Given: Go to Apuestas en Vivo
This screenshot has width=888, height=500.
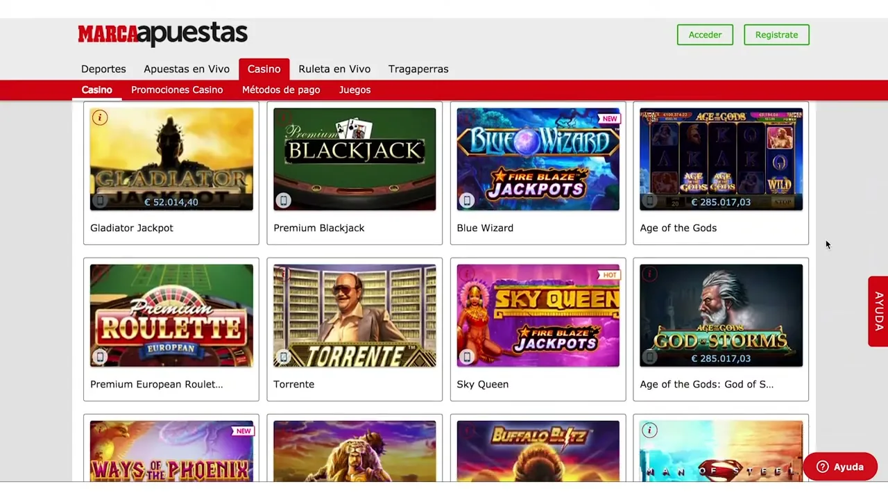Looking at the screenshot, I should click(x=187, y=69).
